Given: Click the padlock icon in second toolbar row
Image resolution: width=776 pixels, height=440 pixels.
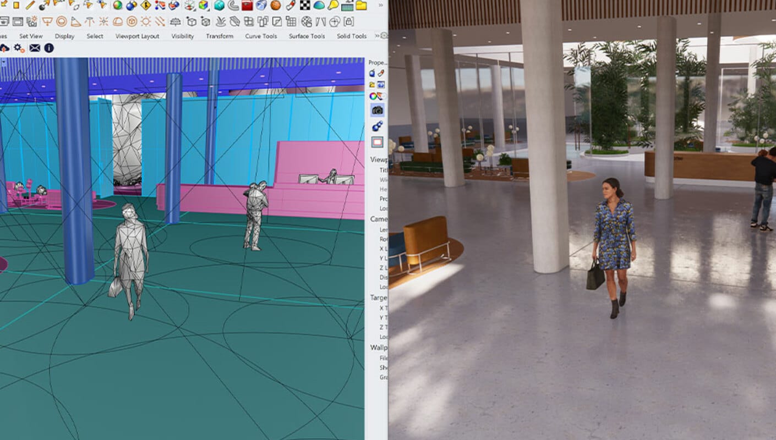Looking at the screenshot, I should (x=348, y=21).
